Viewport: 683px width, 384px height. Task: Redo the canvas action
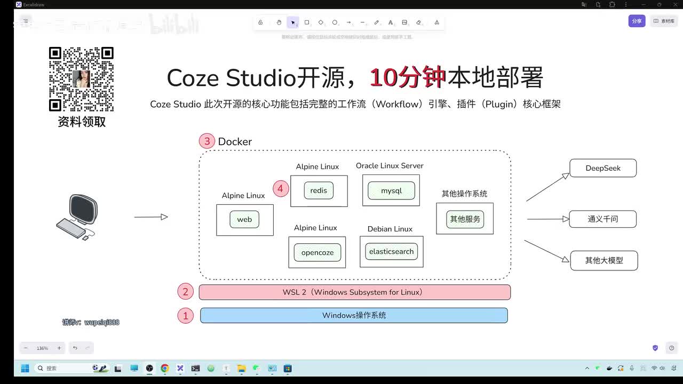[x=88, y=348]
